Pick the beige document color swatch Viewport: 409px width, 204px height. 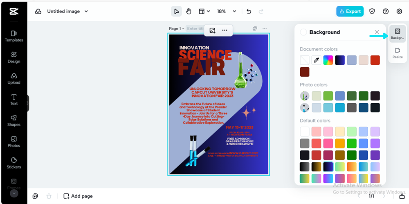coord(363,60)
